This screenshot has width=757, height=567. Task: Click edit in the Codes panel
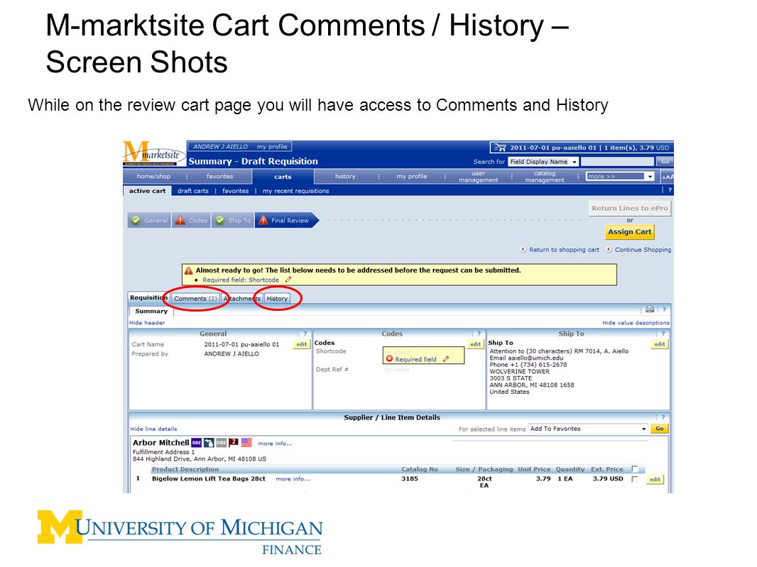coord(476,344)
